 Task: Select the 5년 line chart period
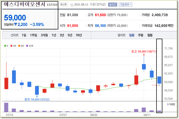pyautogui.click(x=70, y=35)
